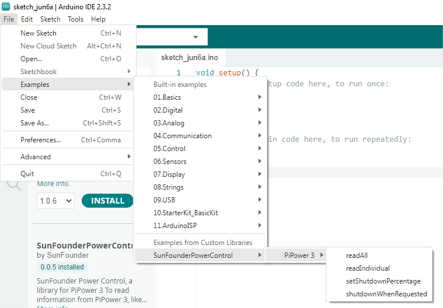443x308 pixels.
Task: Click the by SunFounder author text
Action: click(x=62, y=255)
